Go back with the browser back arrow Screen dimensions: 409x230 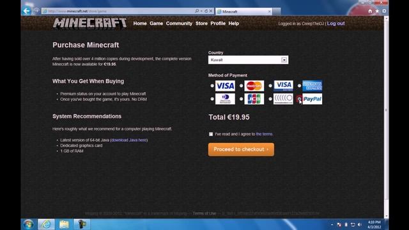(x=27, y=11)
